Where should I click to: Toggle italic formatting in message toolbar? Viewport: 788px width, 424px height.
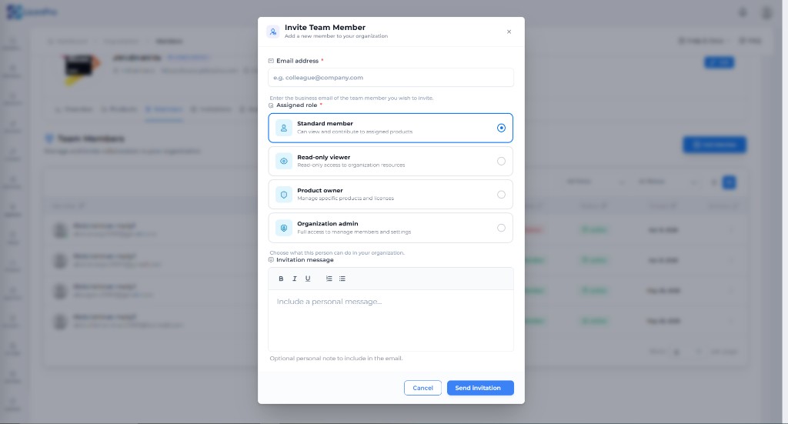click(295, 279)
